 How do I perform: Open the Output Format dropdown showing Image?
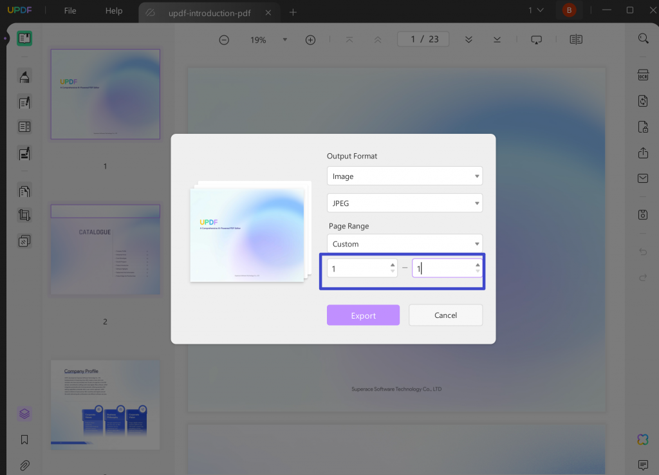click(404, 176)
